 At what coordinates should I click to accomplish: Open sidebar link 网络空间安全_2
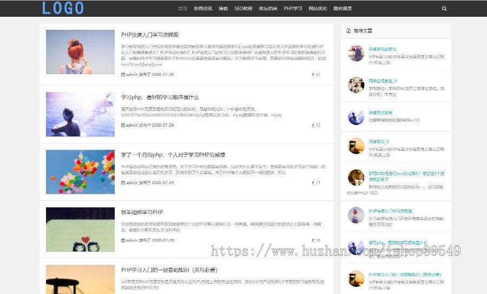(383, 81)
